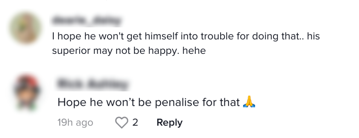Image resolution: width=359 pixels, height=138 pixels.
Task: Click the like count "2"
Action: (x=135, y=123)
